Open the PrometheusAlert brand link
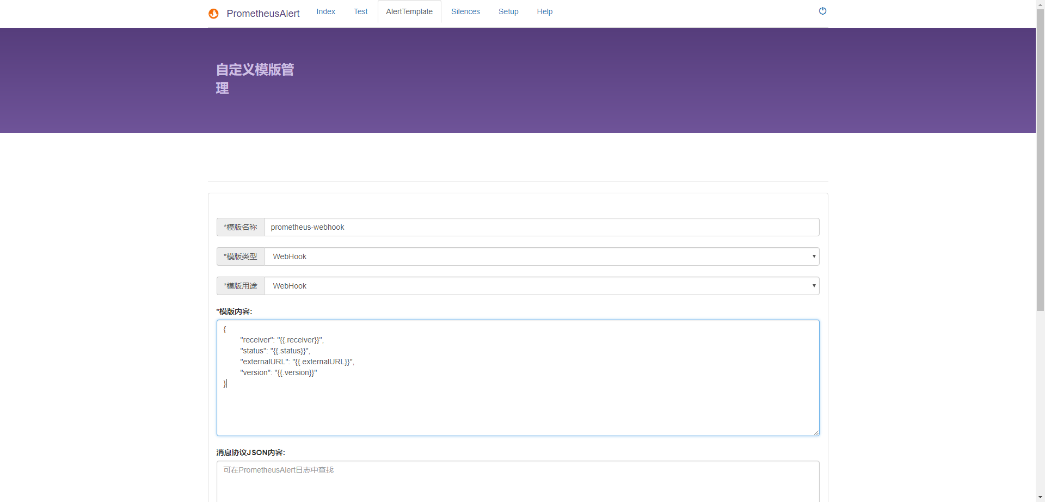This screenshot has height=502, width=1045. [263, 14]
